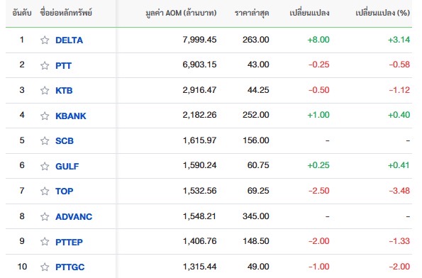The height and width of the screenshot is (278, 422).
Task: Click the star icon beside PTTEP
Action: coord(45,242)
